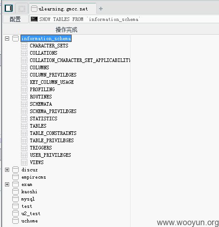
Task: Click the TABLE_CONSTRAINTS table icon
Action: (x=24, y=133)
